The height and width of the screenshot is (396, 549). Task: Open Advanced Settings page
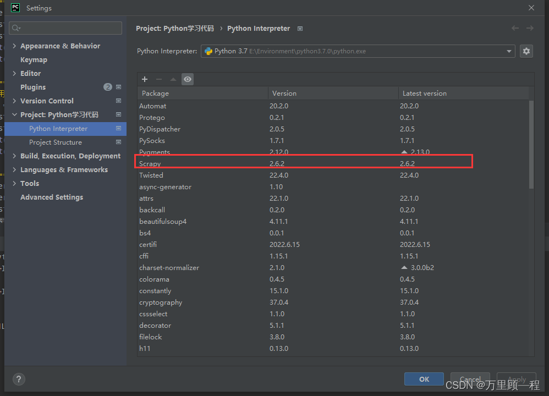point(52,197)
